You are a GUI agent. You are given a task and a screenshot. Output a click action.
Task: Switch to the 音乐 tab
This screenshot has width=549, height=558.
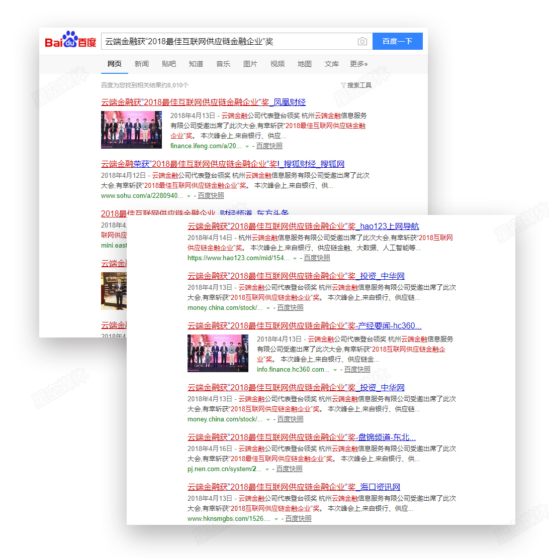point(223,64)
